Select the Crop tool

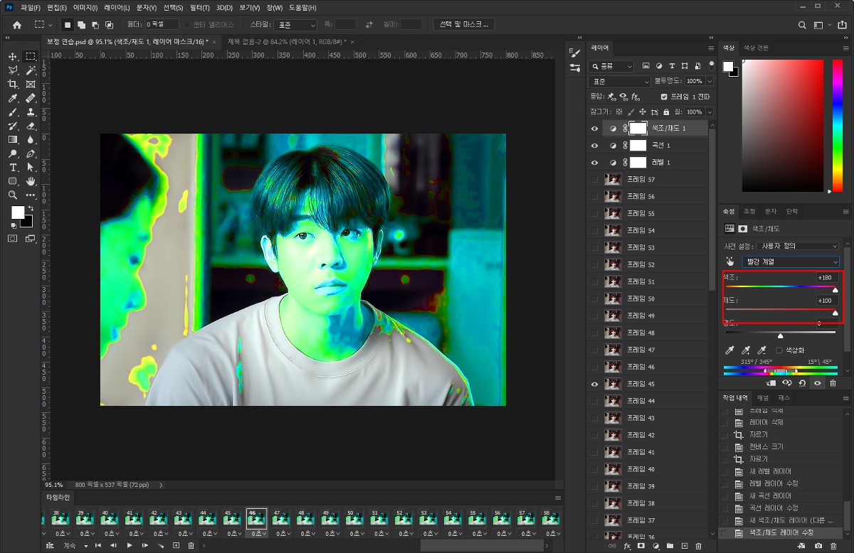click(x=13, y=85)
